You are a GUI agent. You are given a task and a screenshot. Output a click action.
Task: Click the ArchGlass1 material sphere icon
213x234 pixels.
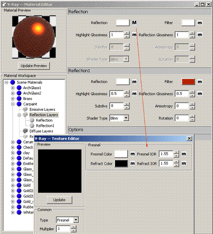[x=19, y=88]
